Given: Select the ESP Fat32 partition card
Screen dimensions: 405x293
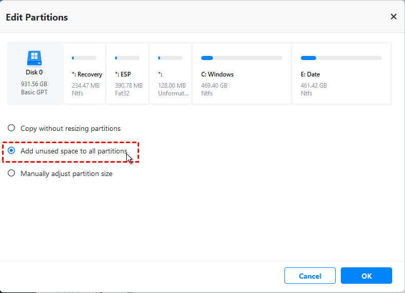Looking at the screenshot, I should click(127, 73).
